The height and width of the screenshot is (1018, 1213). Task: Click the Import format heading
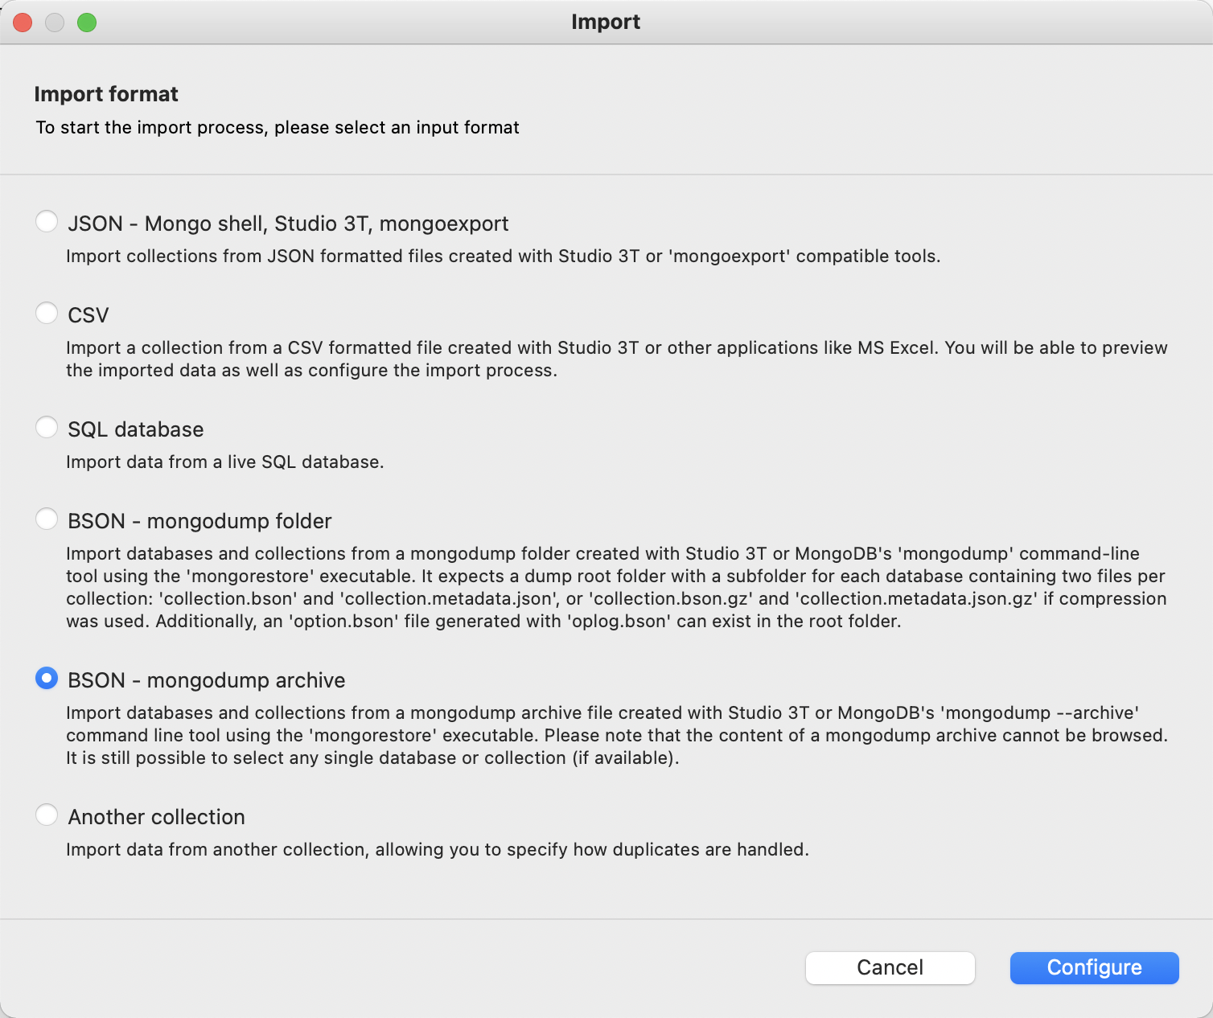[x=105, y=93]
